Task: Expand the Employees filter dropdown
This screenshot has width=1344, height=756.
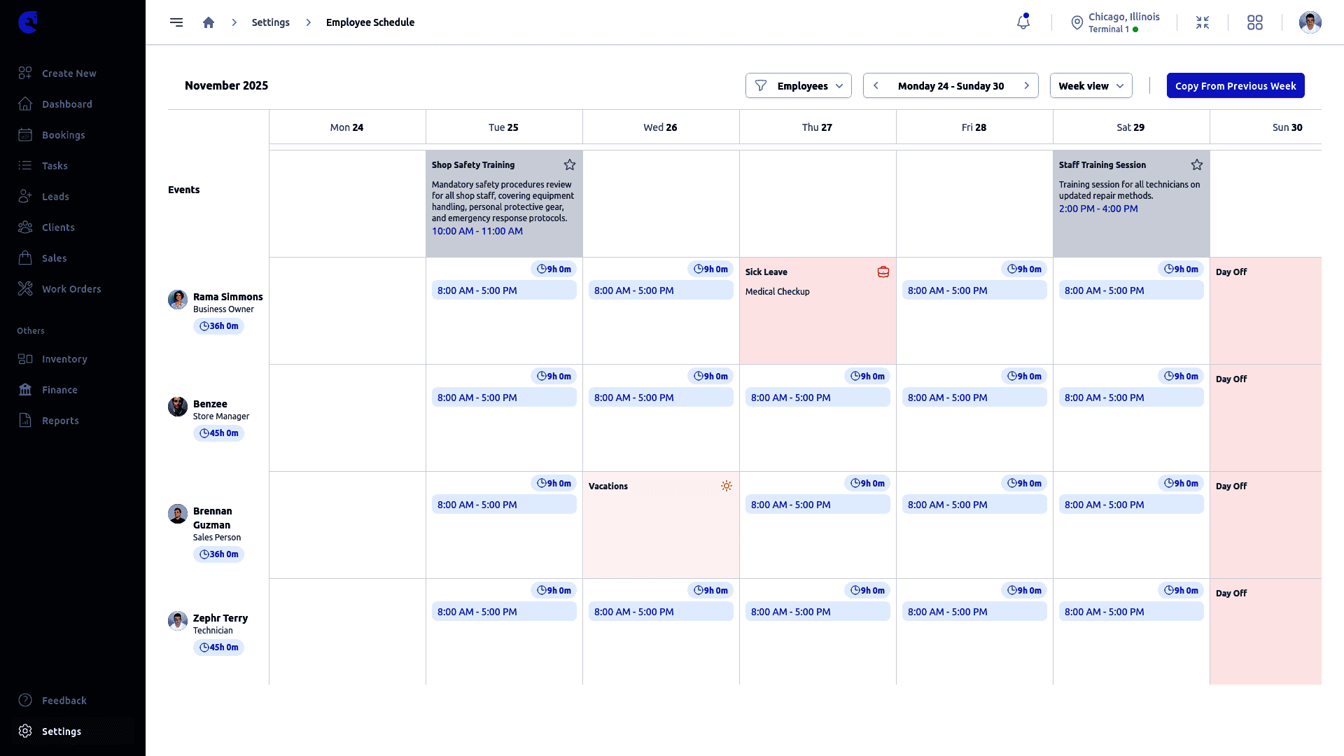Action: [x=799, y=85]
